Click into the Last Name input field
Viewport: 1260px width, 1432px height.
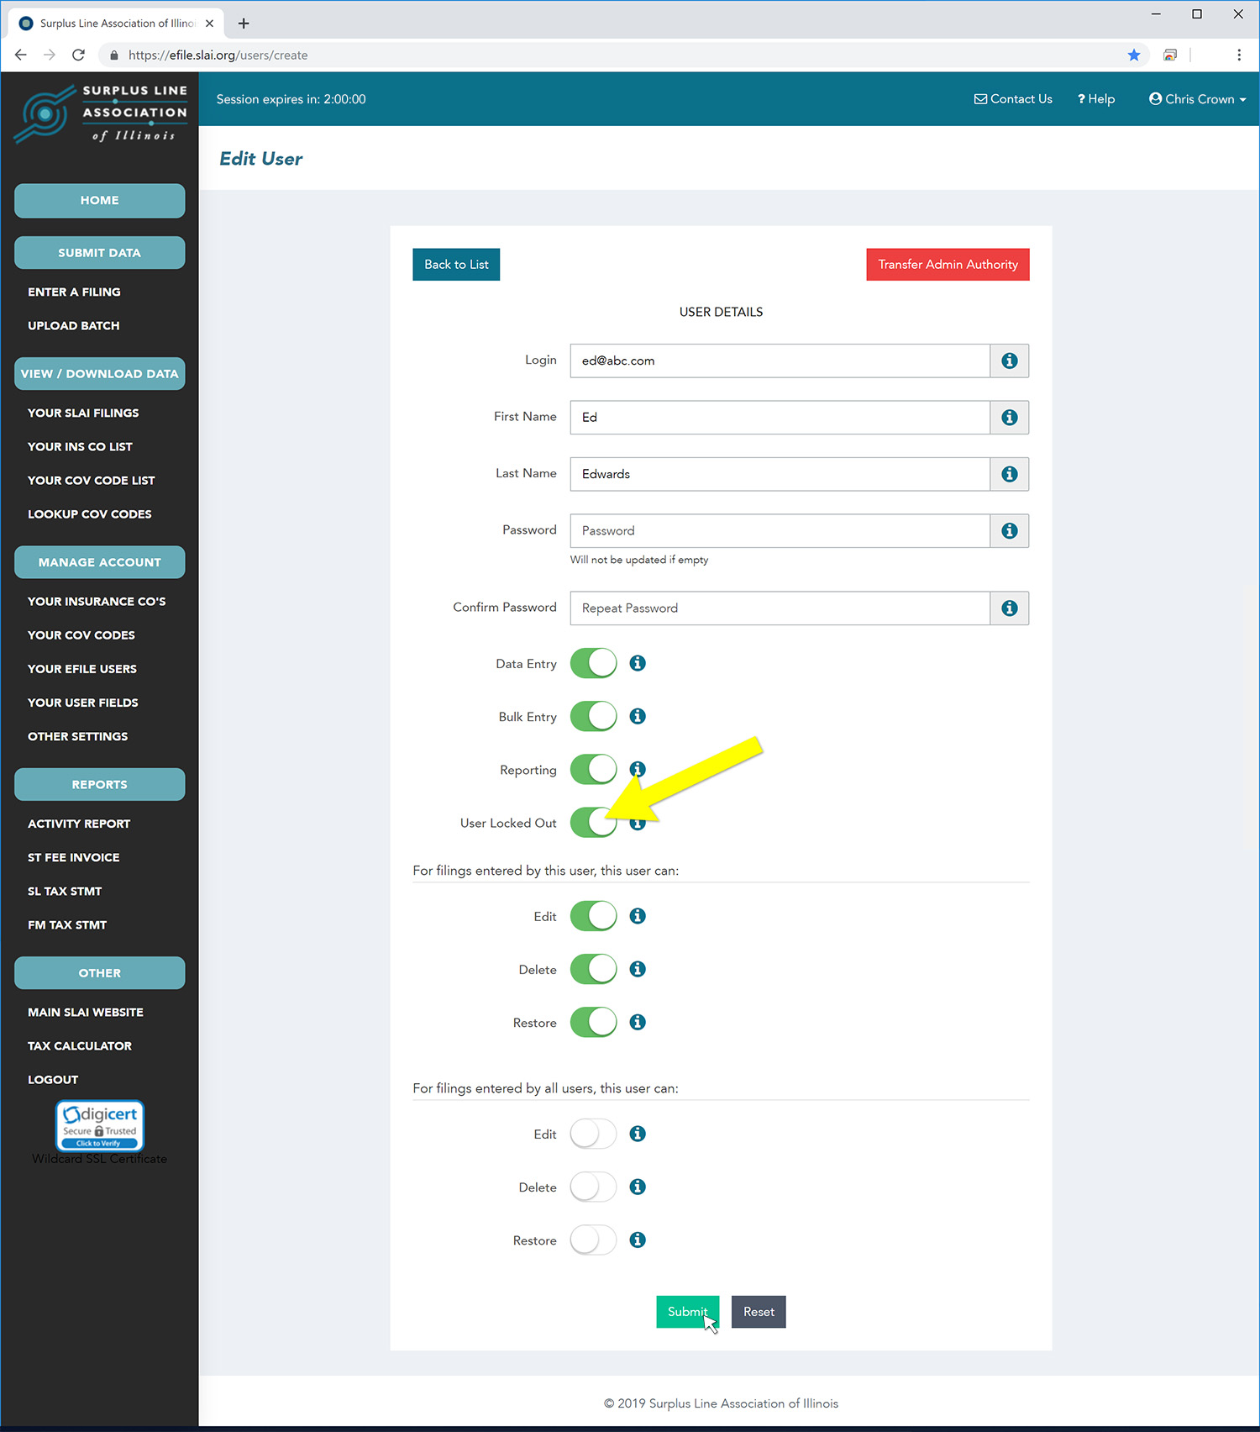tap(779, 474)
